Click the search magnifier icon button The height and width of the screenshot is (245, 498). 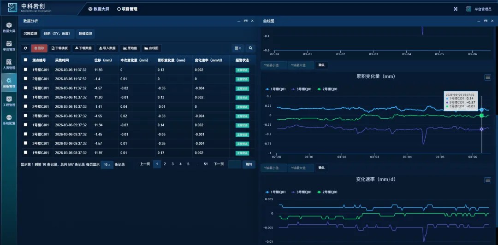pos(250,48)
